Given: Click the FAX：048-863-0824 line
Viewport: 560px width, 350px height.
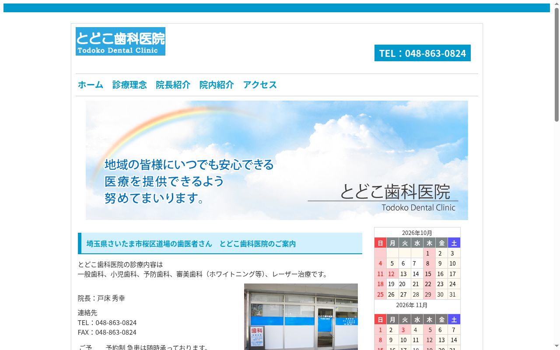Looking at the screenshot, I should pos(107,332).
